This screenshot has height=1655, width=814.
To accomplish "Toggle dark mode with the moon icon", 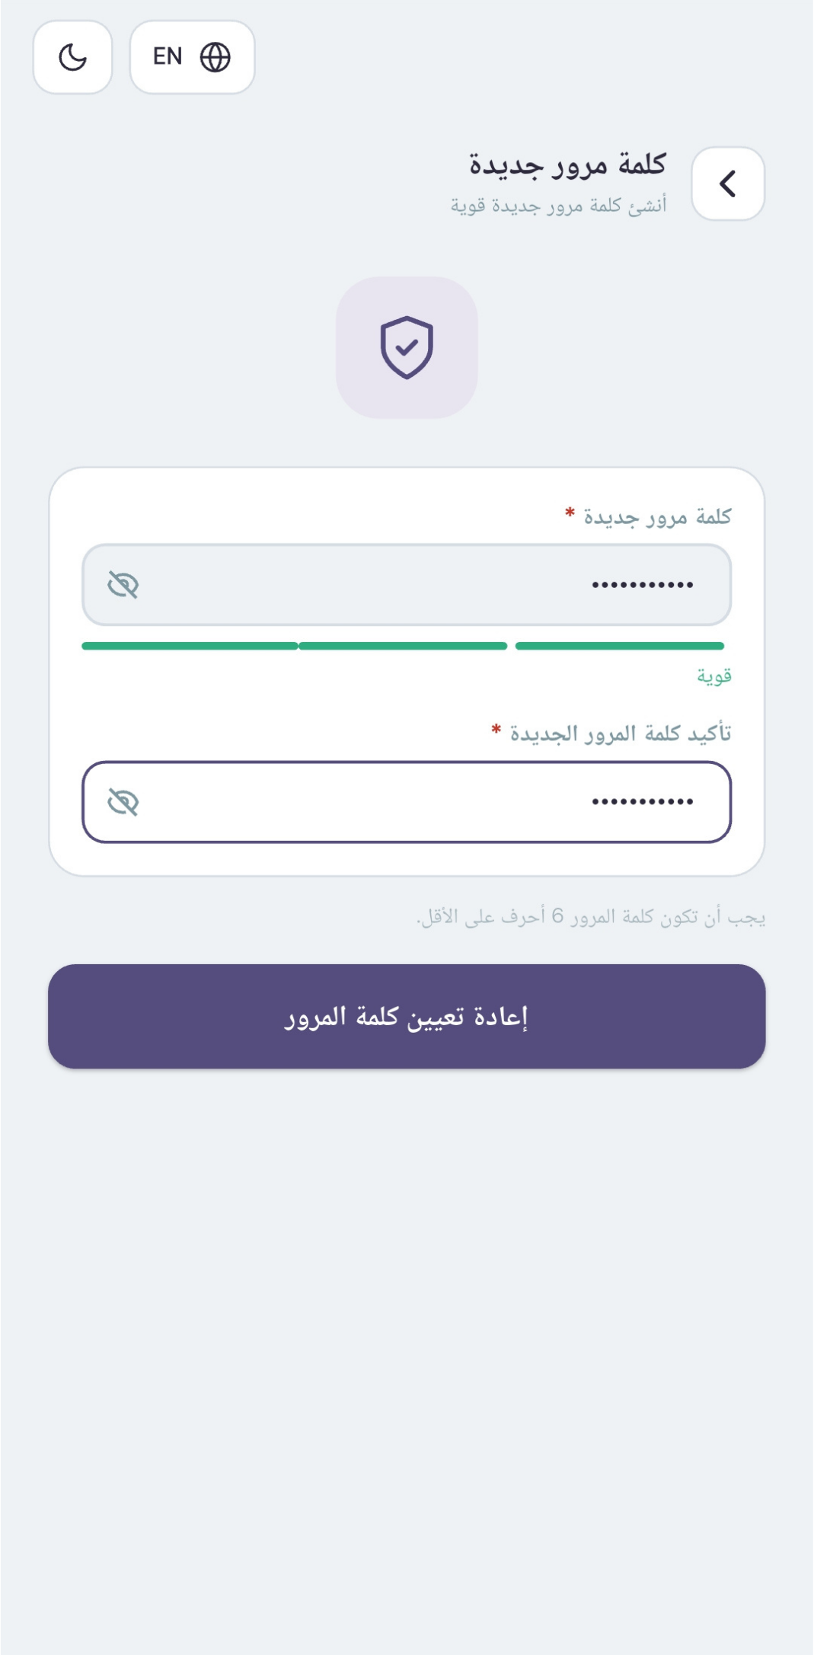I will coord(72,57).
